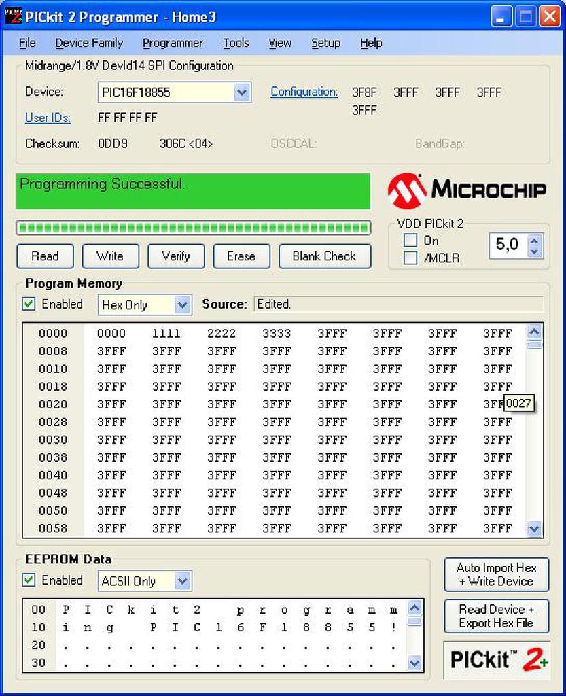
Task: Click the Program Memory scrollbar thumb
Action: click(534, 345)
